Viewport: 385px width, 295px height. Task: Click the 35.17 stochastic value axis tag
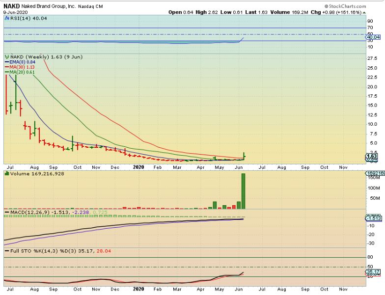coord(373,271)
